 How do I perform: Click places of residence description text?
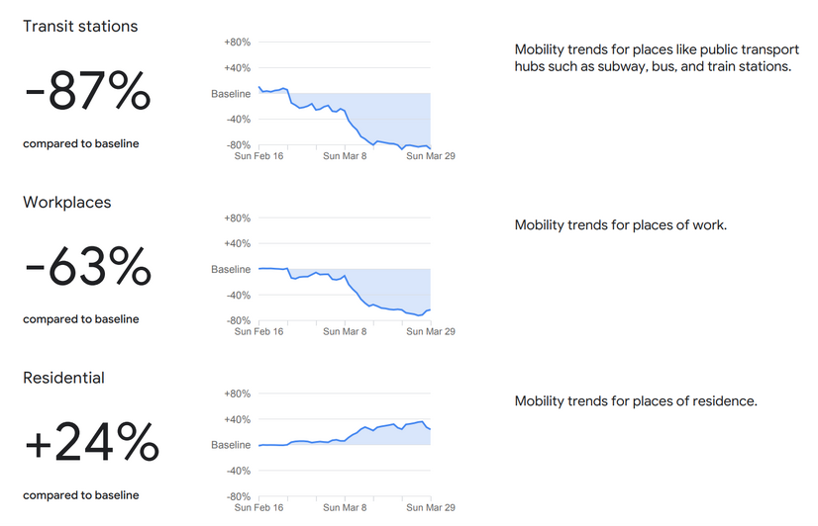pos(636,401)
